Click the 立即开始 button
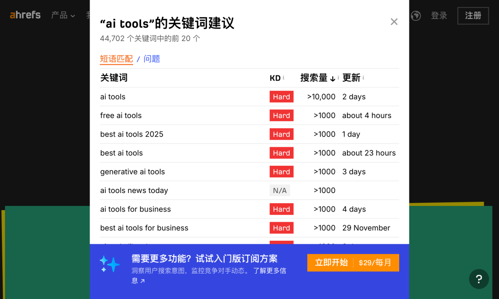 pyautogui.click(x=331, y=262)
